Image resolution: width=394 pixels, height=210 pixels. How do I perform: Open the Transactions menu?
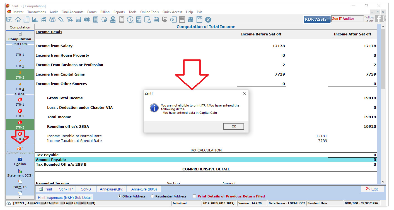(37, 12)
